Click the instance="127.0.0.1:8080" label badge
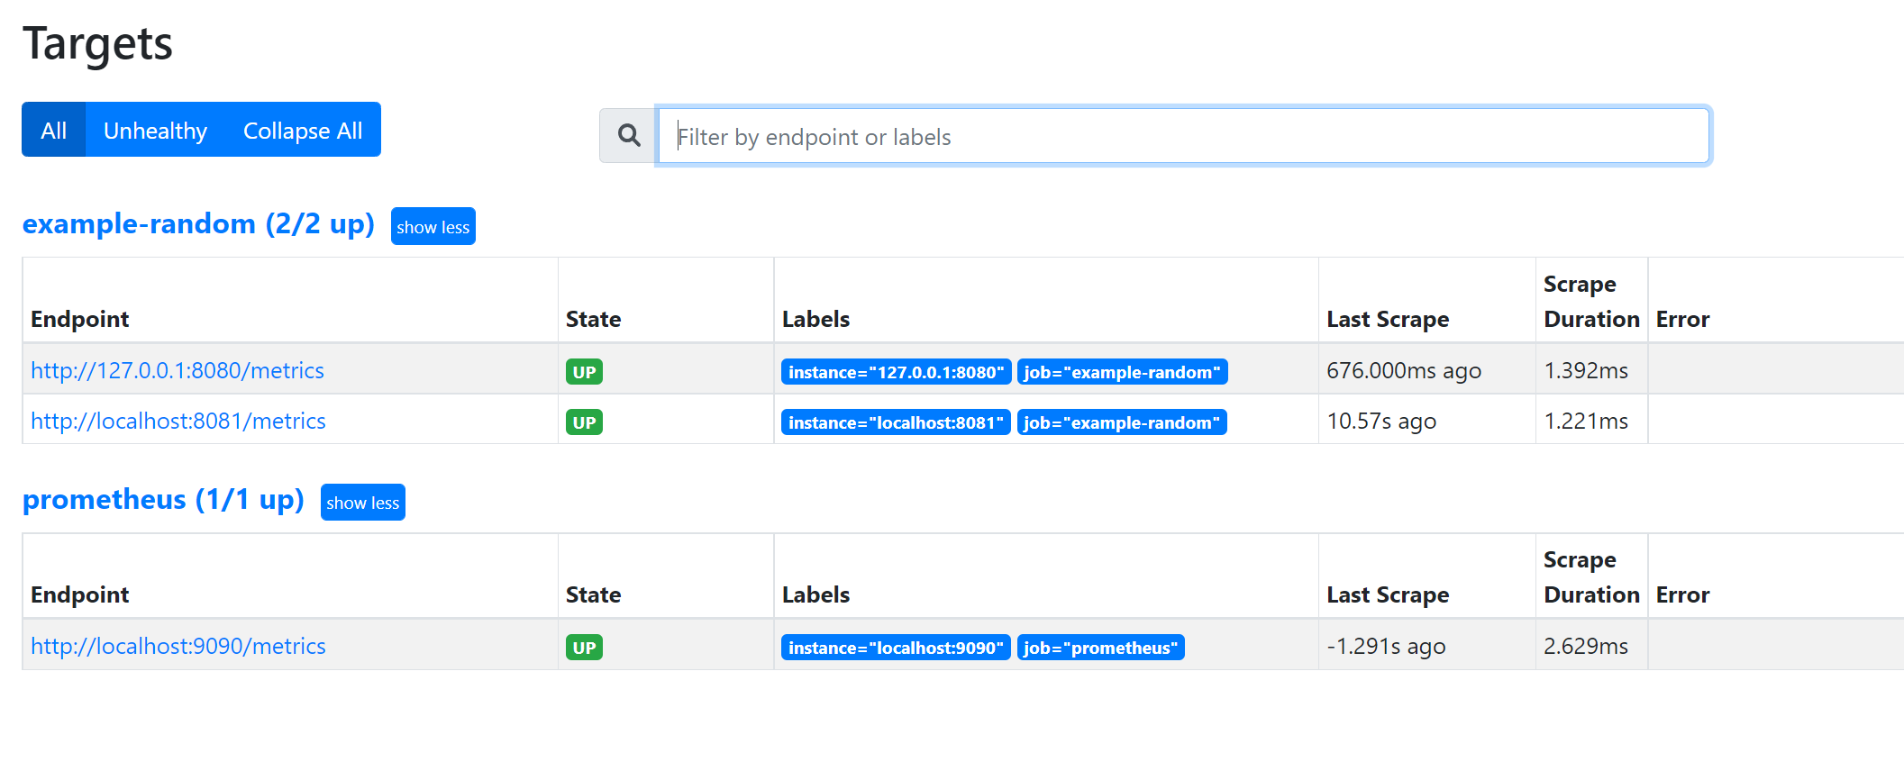This screenshot has width=1904, height=762. click(x=897, y=372)
